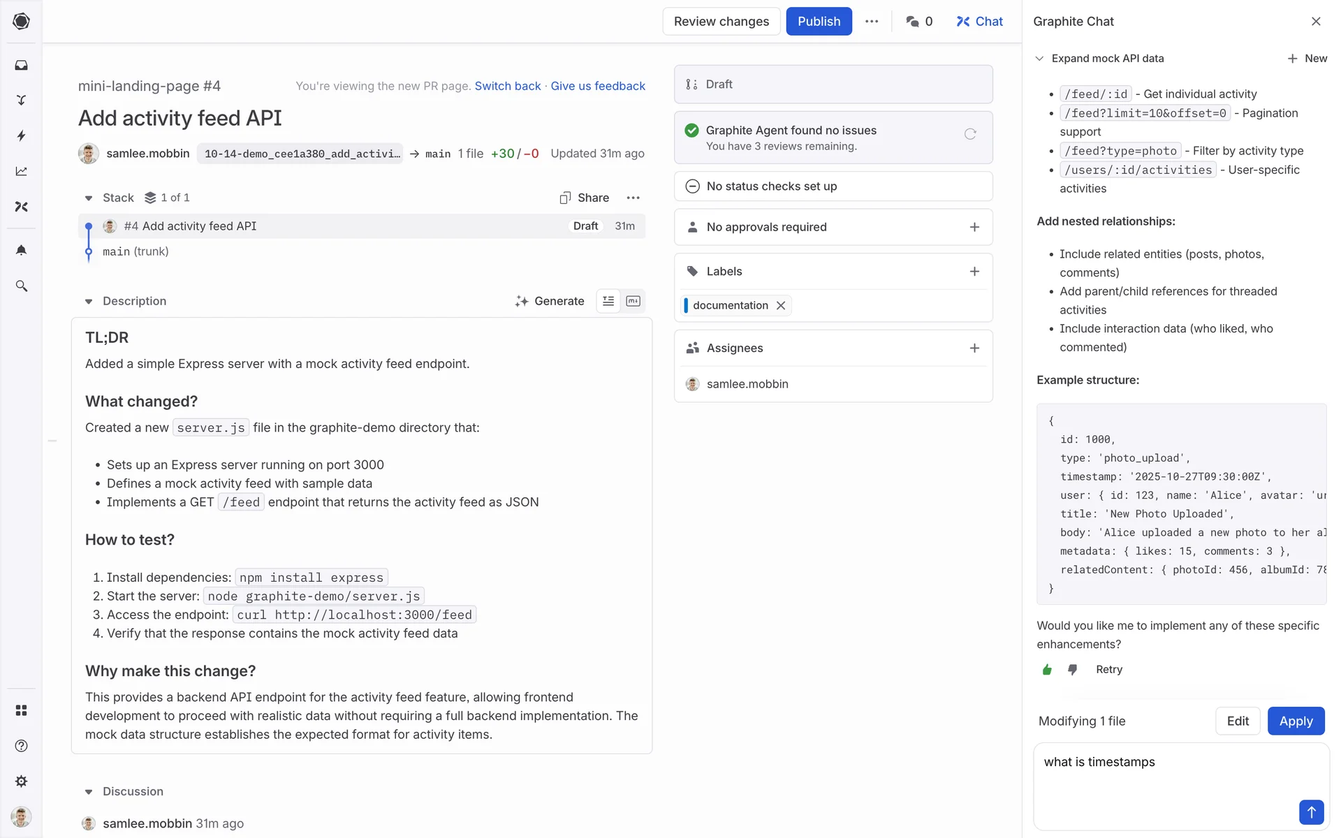1341x838 pixels.
Task: Collapse the Stack section
Action: pos(89,198)
